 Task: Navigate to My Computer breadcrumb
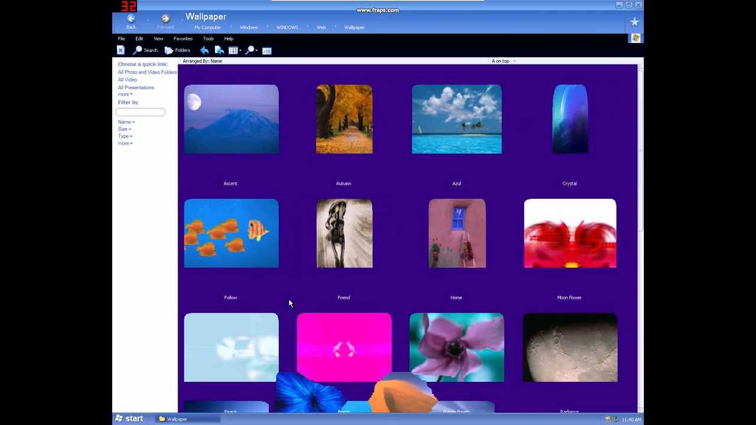pos(207,27)
